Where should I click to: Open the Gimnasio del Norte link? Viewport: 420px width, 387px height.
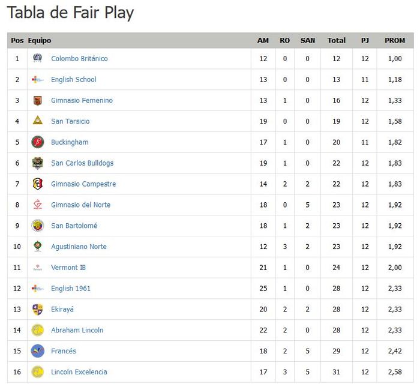click(x=80, y=205)
